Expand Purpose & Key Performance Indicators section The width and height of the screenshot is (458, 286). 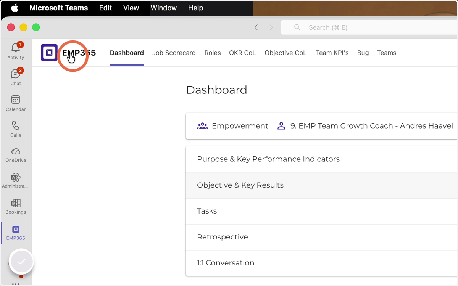click(322, 159)
